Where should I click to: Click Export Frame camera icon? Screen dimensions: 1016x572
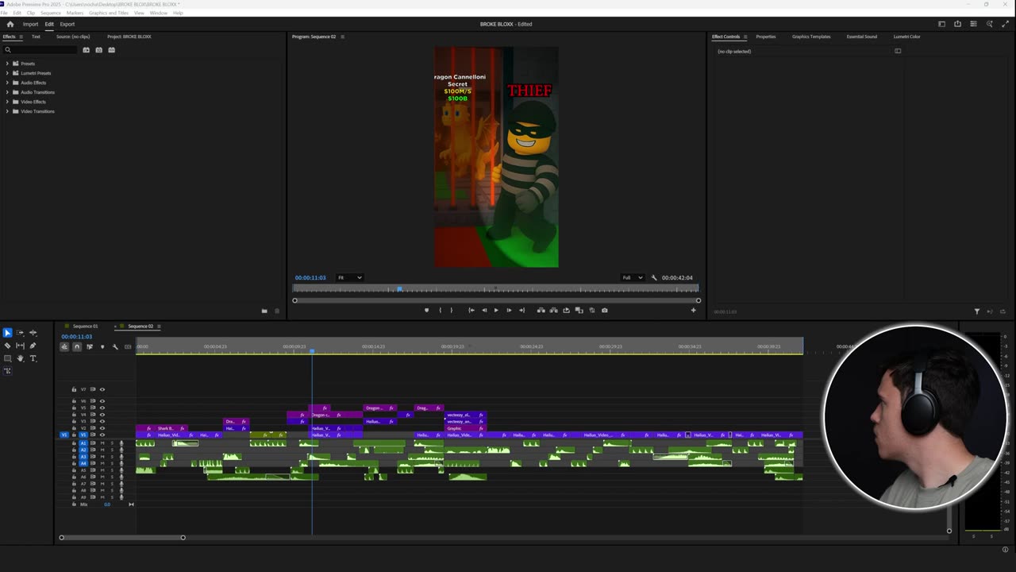click(x=605, y=311)
